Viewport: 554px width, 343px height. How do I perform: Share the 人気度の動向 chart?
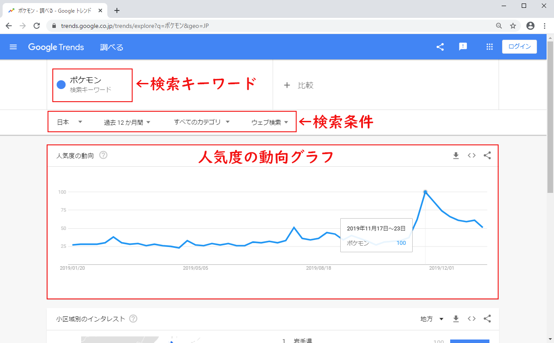[487, 155]
